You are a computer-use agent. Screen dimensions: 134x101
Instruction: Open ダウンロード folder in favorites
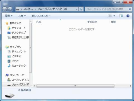point(18,28)
